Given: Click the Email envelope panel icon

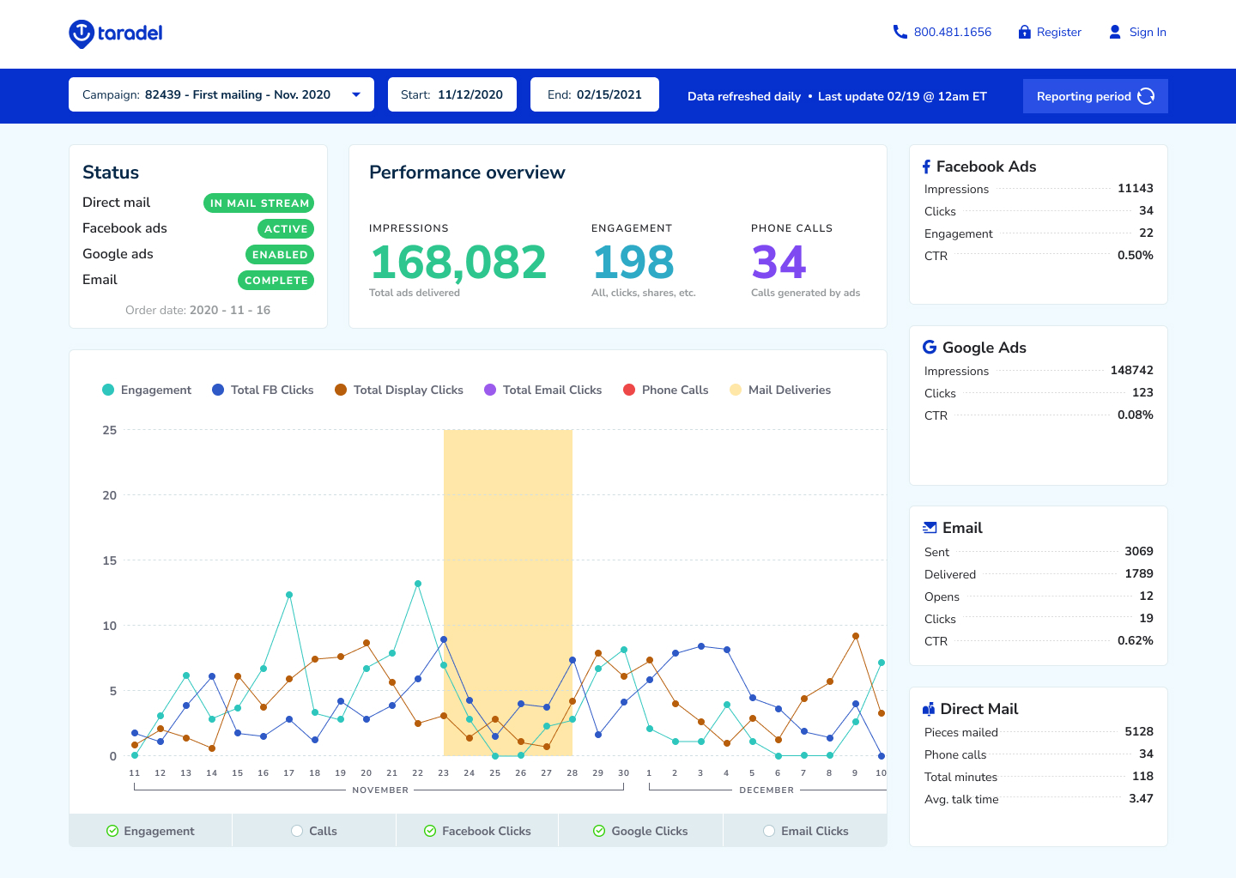Looking at the screenshot, I should pos(930,528).
